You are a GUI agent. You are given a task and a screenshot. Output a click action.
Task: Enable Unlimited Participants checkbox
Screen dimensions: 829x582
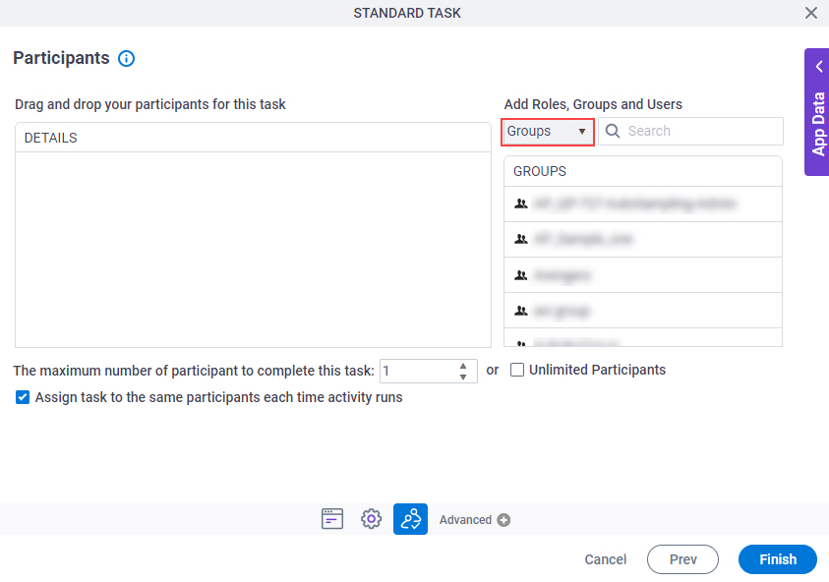click(x=517, y=370)
